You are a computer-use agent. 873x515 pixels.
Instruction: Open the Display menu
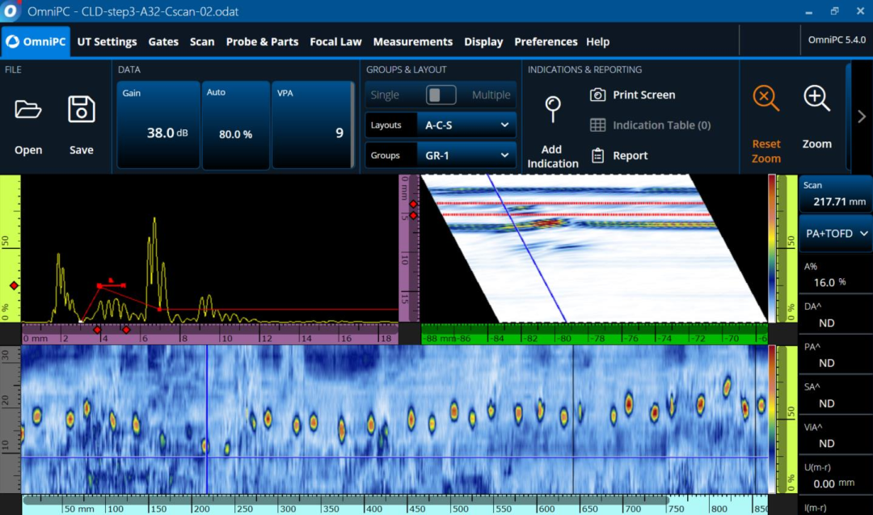(x=483, y=42)
